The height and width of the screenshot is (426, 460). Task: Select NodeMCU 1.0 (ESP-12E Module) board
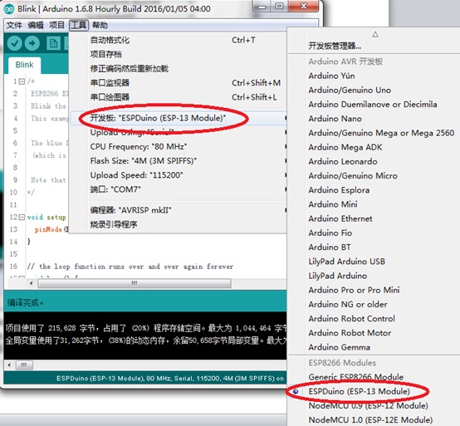[373, 420]
